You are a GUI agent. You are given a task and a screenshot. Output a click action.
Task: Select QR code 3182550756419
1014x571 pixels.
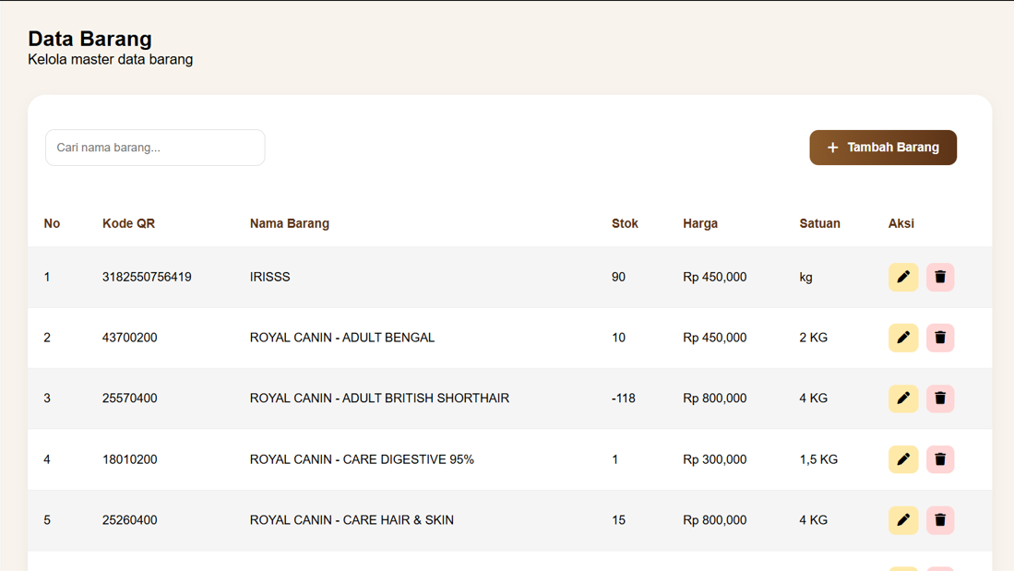147,277
